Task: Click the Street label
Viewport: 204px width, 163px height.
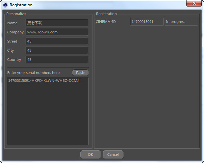Action: [12, 41]
